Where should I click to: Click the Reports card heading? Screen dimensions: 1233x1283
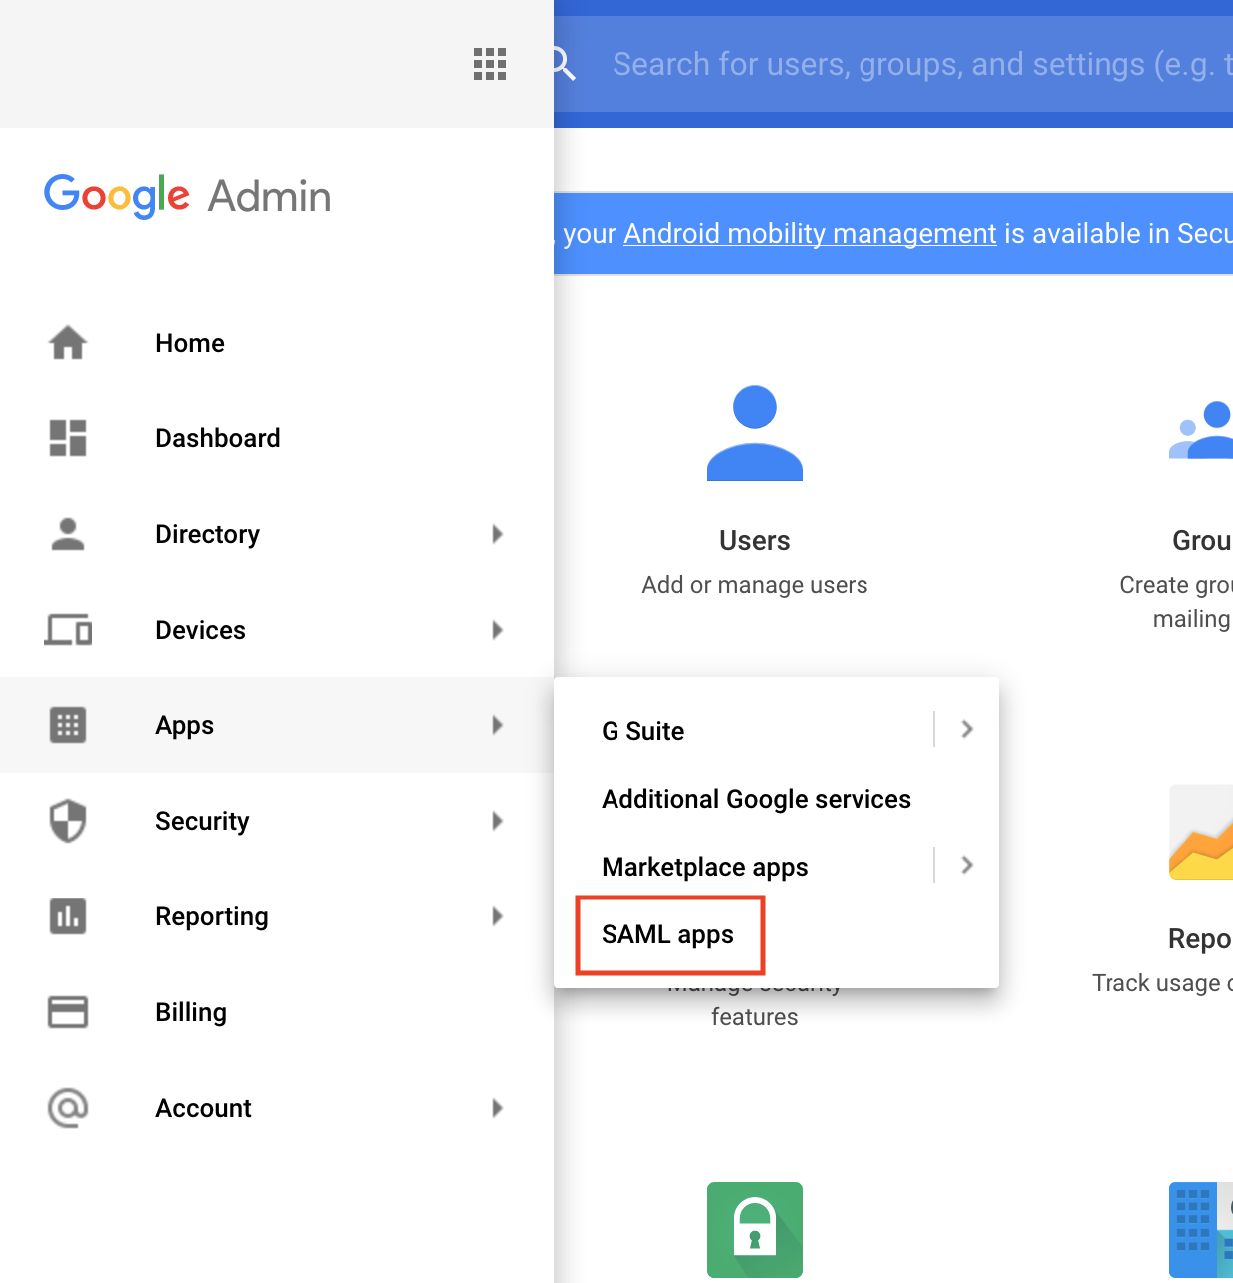1200,938
